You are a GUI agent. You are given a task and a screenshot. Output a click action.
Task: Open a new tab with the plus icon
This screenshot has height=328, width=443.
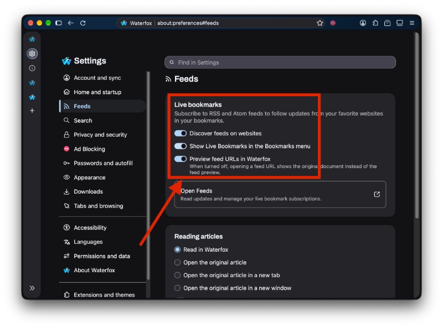tap(32, 111)
